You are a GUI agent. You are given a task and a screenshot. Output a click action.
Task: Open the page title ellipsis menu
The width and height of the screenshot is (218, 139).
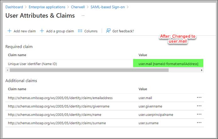(83, 15)
